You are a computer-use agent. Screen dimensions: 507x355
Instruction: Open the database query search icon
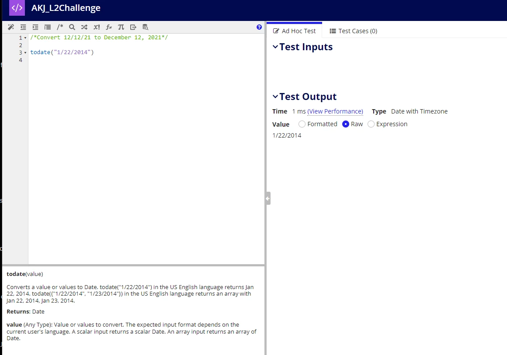coord(146,27)
